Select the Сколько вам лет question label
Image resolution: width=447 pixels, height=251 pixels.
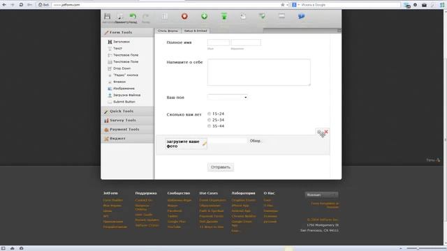pos(184,114)
